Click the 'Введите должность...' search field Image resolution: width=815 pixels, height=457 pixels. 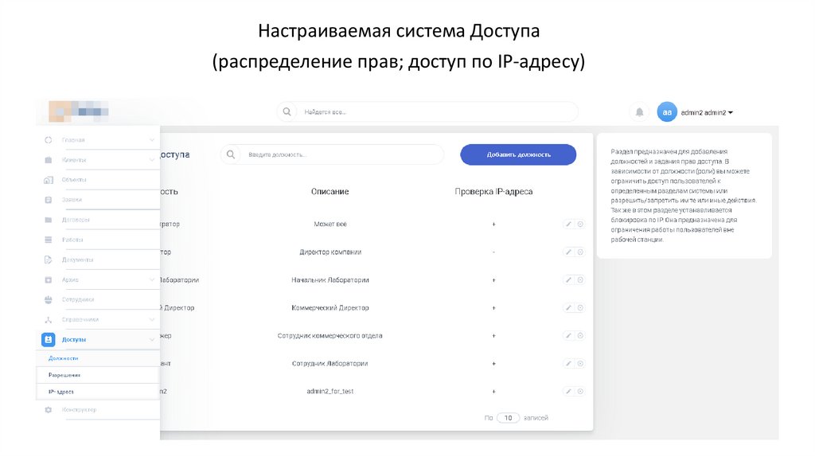tap(332, 154)
